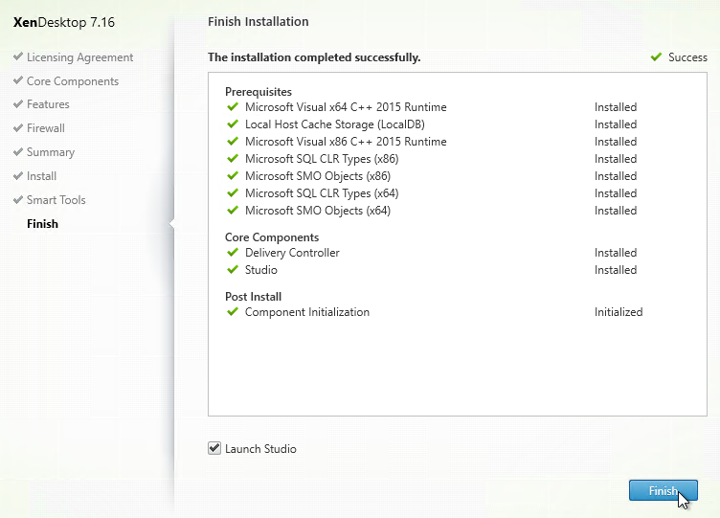Image resolution: width=720 pixels, height=518 pixels.
Task: Select the current Finish step in sidebar
Action: click(43, 224)
